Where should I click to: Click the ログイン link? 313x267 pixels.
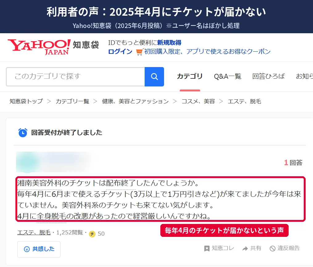coord(120,52)
